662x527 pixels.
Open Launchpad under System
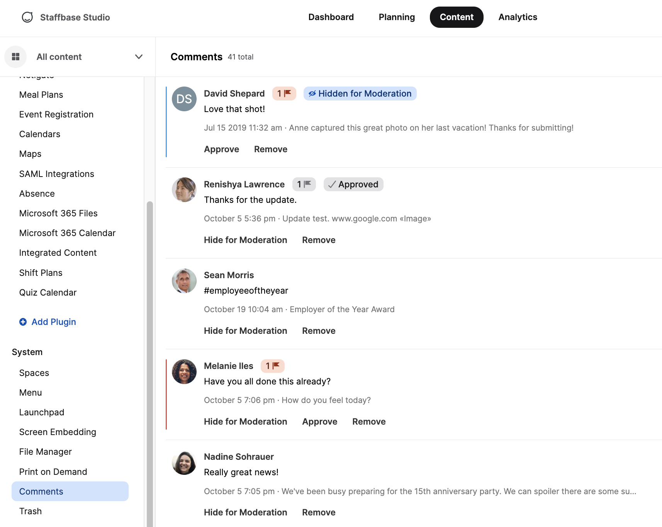pos(42,412)
